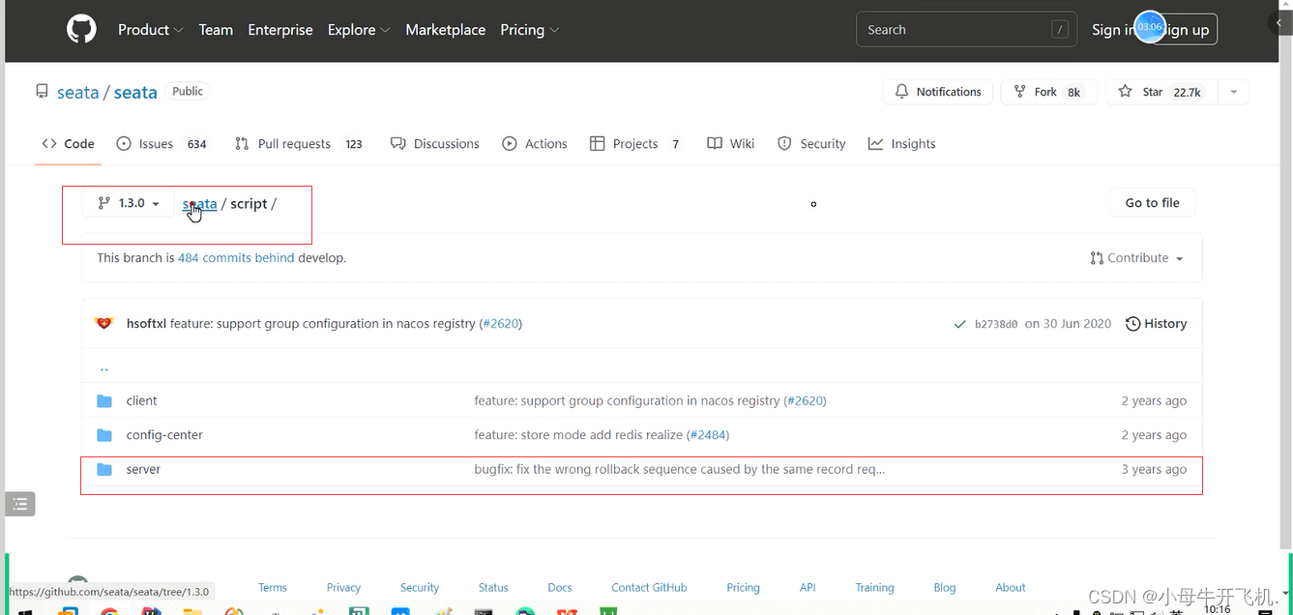
Task: Open the Actions tab
Action: pyautogui.click(x=535, y=144)
